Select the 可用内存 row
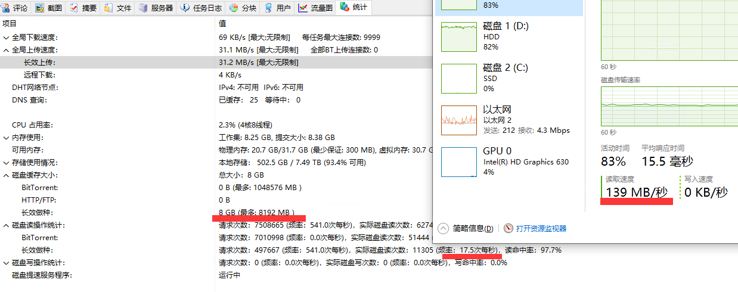This screenshot has height=292, width=738. [216, 150]
